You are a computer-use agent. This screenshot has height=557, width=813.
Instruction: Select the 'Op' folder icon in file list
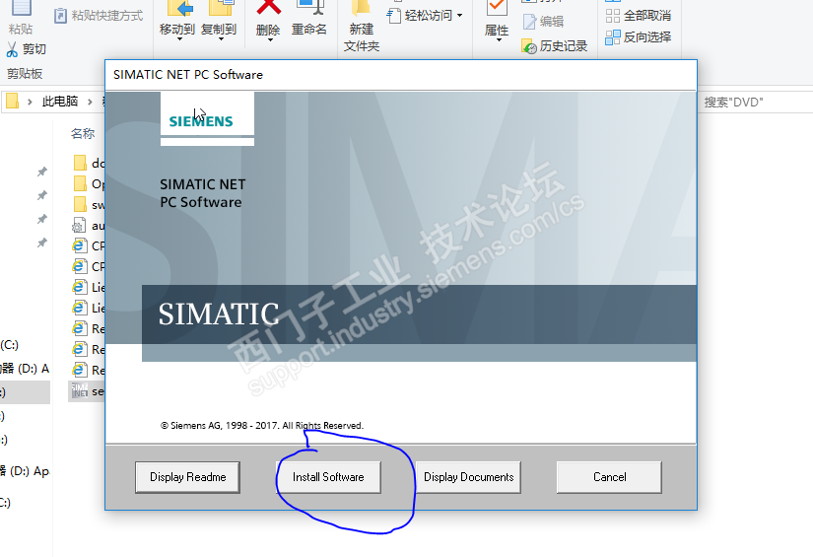coord(81,183)
